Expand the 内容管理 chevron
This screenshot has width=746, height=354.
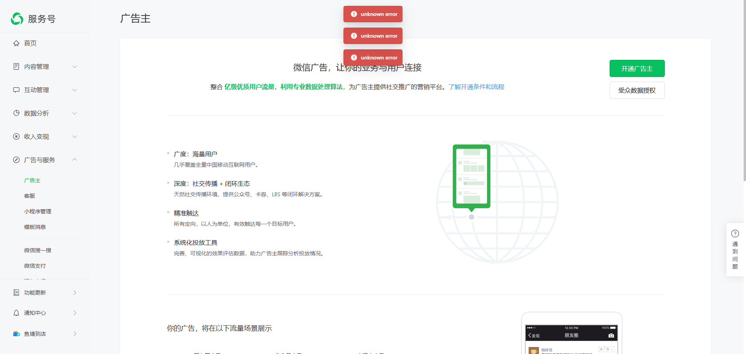pos(75,66)
